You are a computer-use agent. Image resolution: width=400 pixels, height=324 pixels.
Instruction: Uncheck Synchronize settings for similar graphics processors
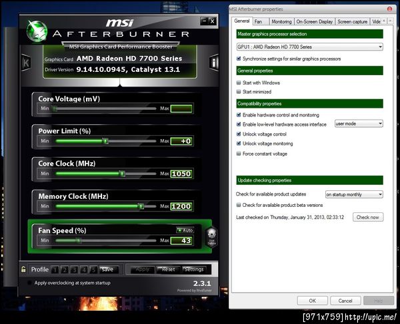[239, 59]
